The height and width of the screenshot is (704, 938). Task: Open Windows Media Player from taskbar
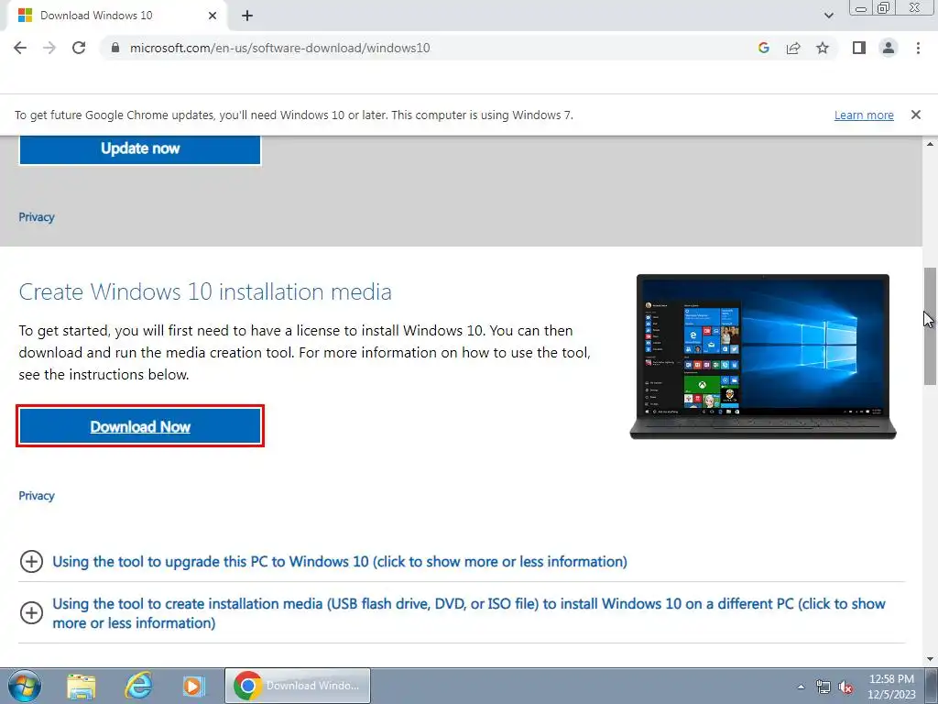(194, 686)
